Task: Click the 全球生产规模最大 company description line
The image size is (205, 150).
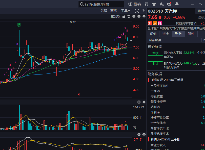Action: point(176,28)
